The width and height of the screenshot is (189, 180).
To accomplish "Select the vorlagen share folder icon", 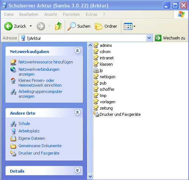I will tap(96, 101).
